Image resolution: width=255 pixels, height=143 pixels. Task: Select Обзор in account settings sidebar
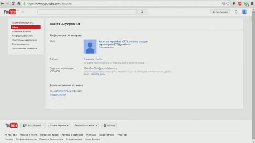pyautogui.click(x=25, y=27)
